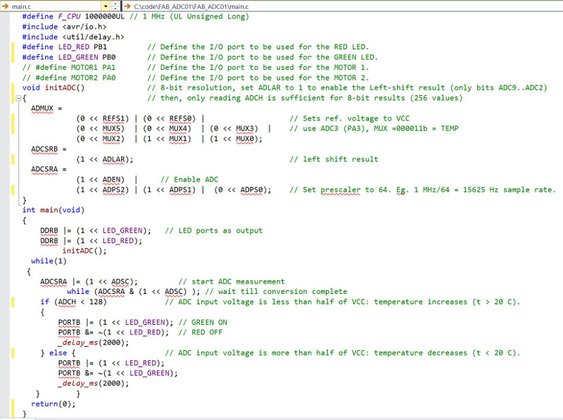Click the REFS1 bit name

click(113, 118)
